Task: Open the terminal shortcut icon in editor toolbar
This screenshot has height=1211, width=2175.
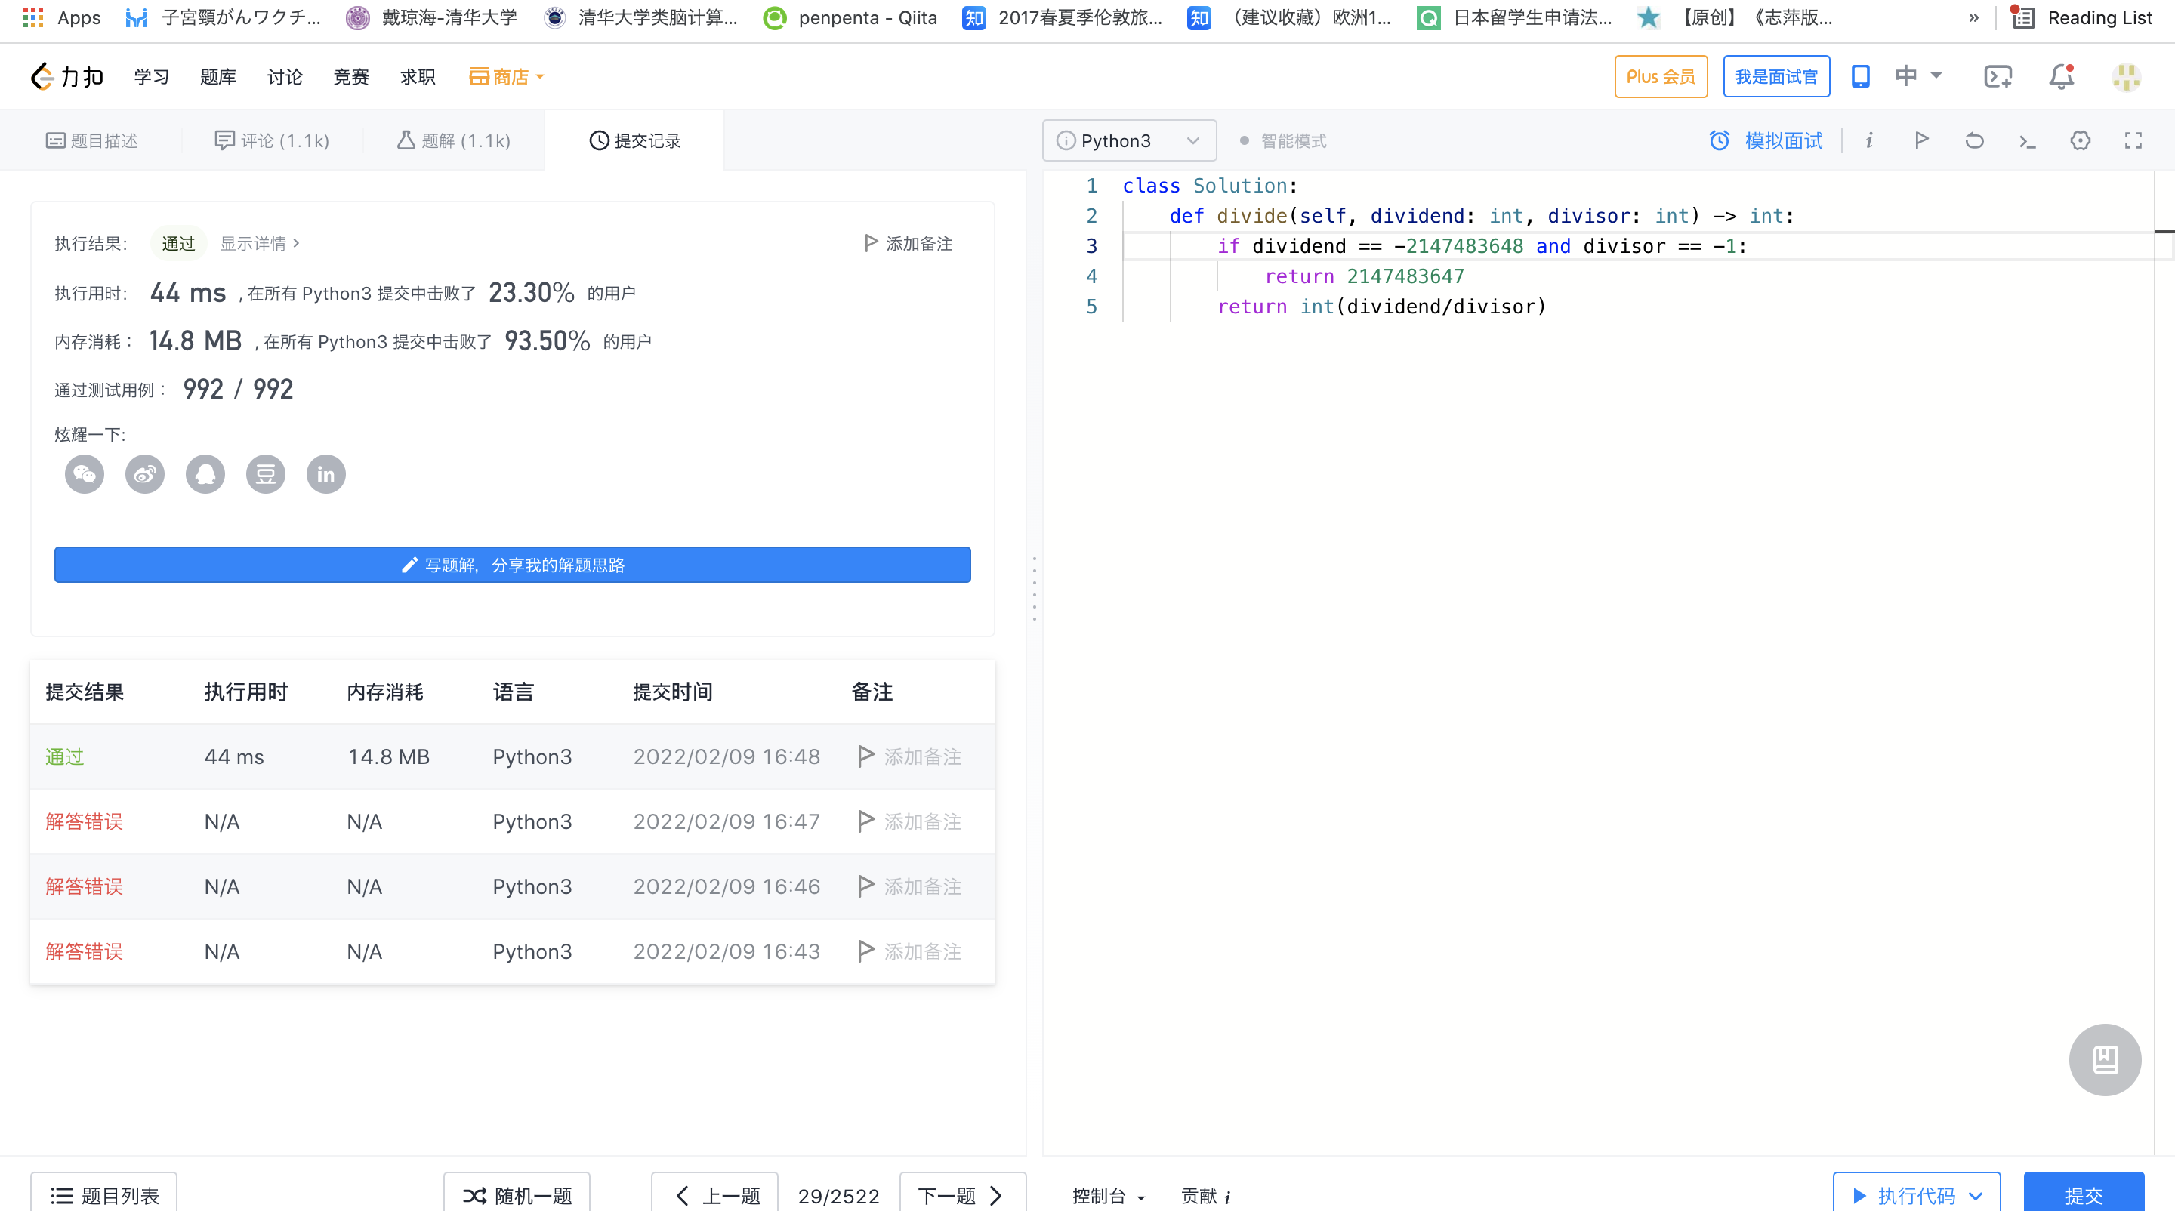Action: pyautogui.click(x=2027, y=141)
